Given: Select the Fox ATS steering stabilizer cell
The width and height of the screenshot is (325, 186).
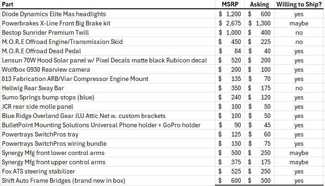Looking at the screenshot, I should tap(107, 171).
